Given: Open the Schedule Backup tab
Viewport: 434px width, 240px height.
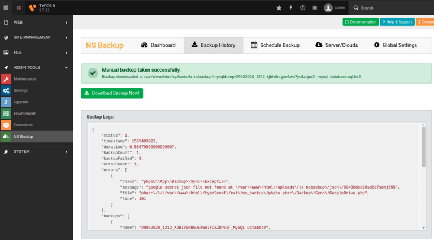Looking at the screenshot, I should [275, 45].
